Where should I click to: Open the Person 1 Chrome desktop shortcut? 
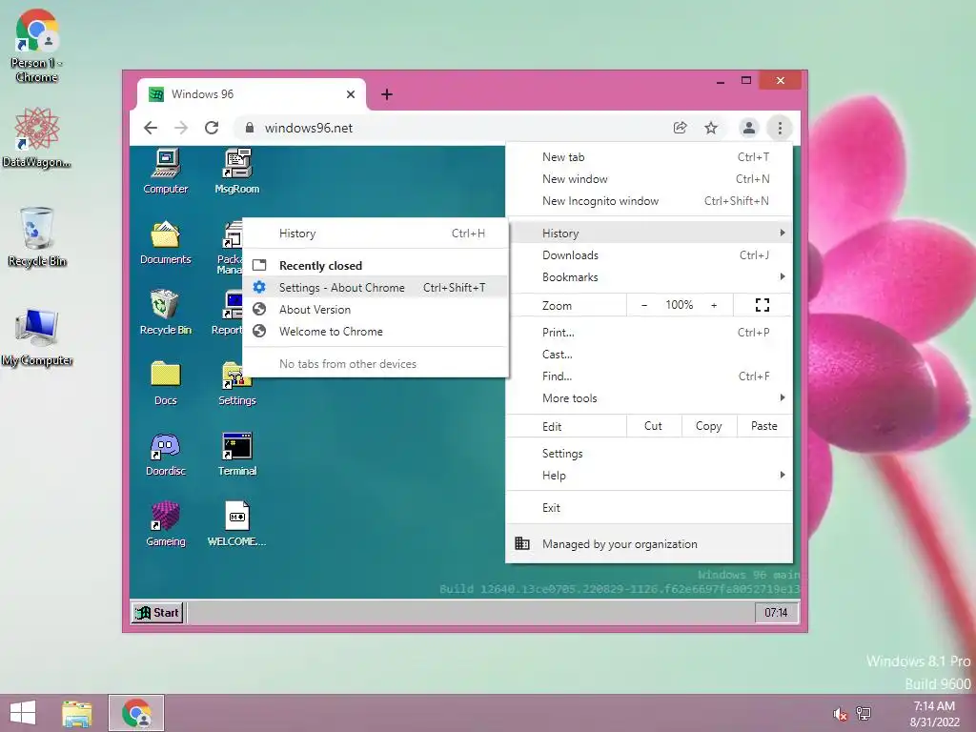click(37, 46)
